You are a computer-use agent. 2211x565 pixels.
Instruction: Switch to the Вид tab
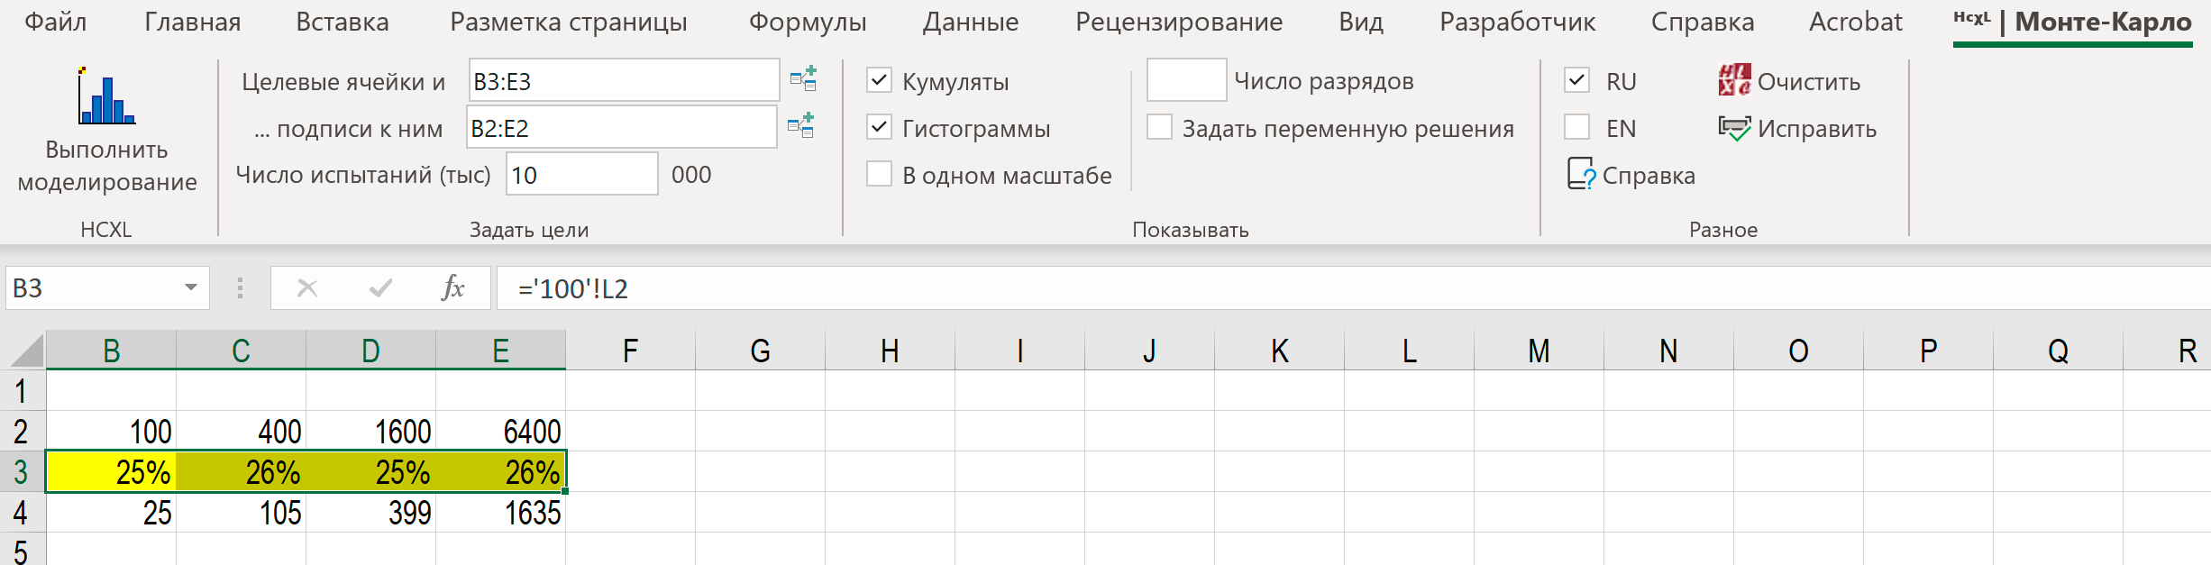[x=1361, y=22]
